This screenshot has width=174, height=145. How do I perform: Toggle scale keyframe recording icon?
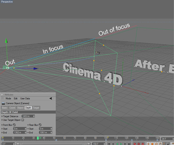pyautogui.click(x=152, y=144)
